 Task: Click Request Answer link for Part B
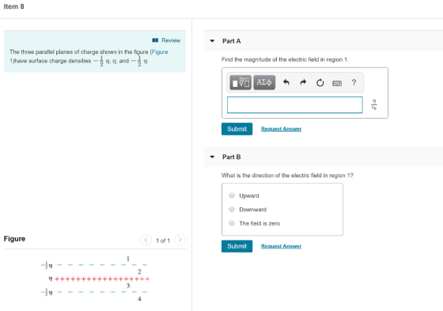point(281,246)
